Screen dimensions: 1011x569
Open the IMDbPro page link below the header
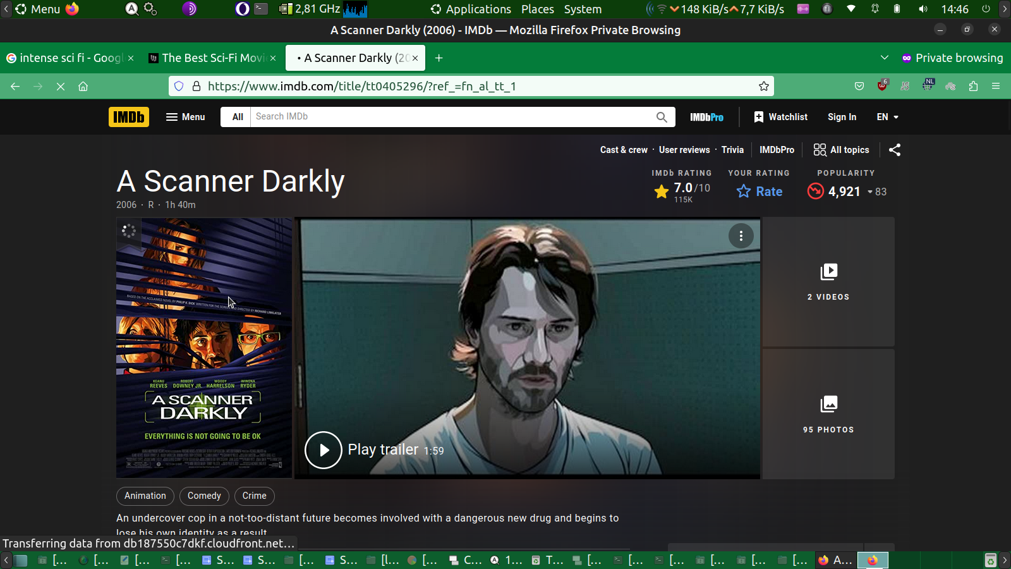(777, 150)
